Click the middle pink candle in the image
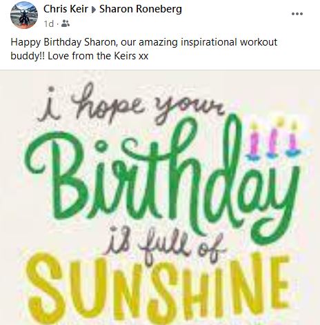The height and width of the screenshot is (325, 320). (273, 139)
